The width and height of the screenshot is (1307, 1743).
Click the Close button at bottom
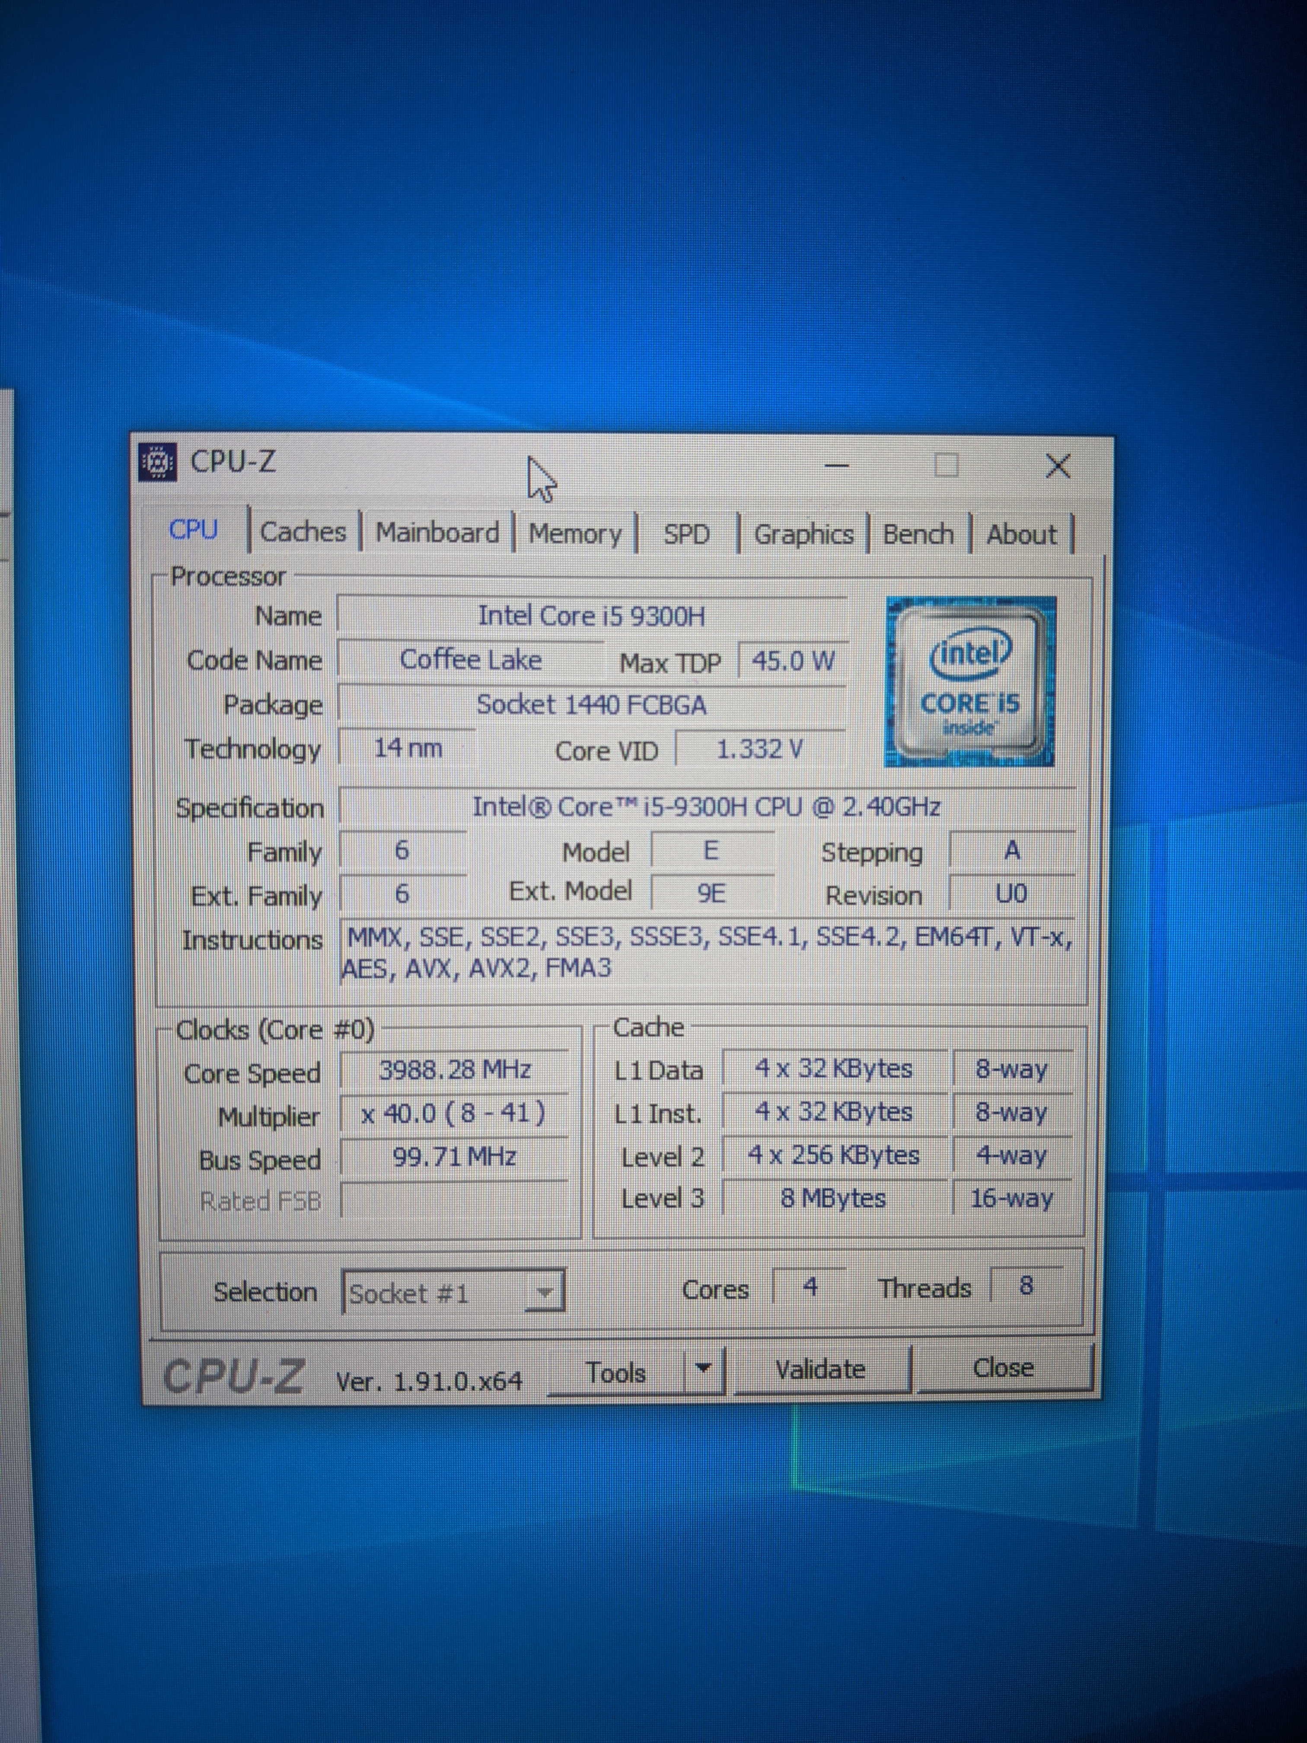(x=1004, y=1368)
